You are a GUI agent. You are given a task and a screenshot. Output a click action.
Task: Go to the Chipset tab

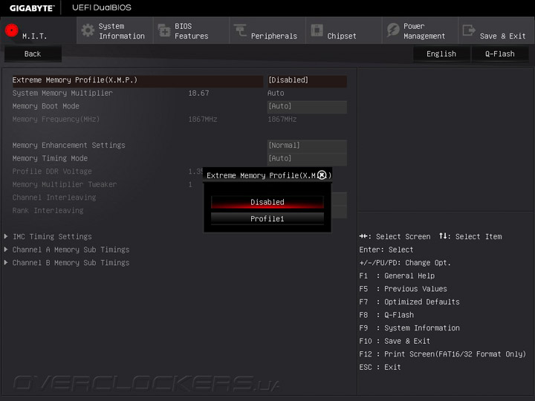343,30
